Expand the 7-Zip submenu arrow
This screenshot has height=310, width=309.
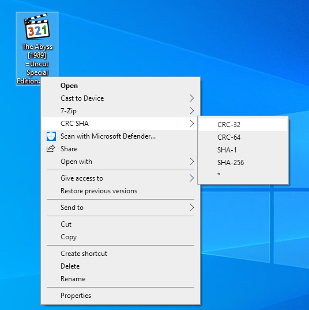[191, 110]
